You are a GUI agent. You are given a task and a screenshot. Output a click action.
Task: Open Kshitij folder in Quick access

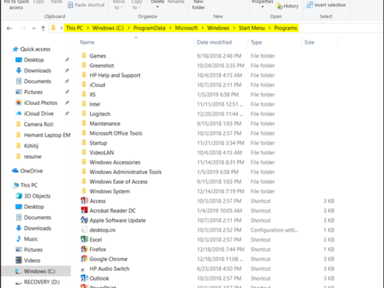[27, 146]
